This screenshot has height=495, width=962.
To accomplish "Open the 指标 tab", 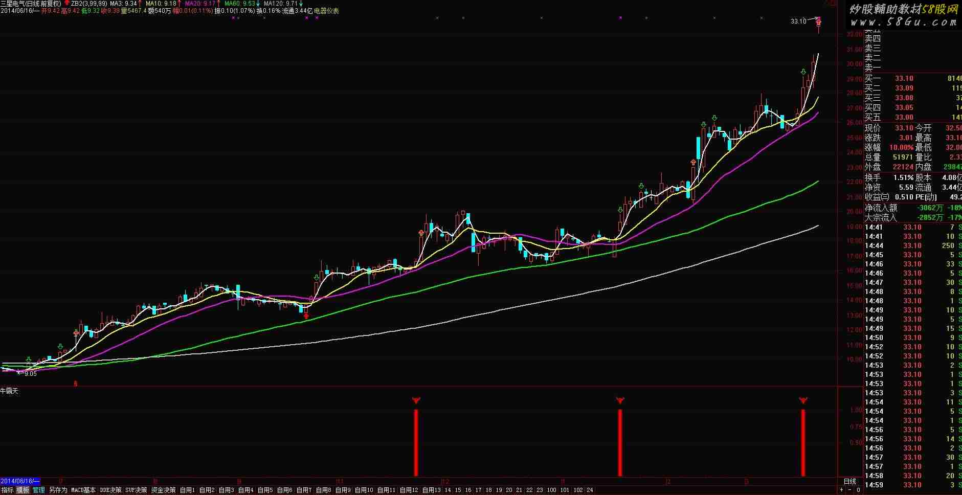I will (7, 490).
